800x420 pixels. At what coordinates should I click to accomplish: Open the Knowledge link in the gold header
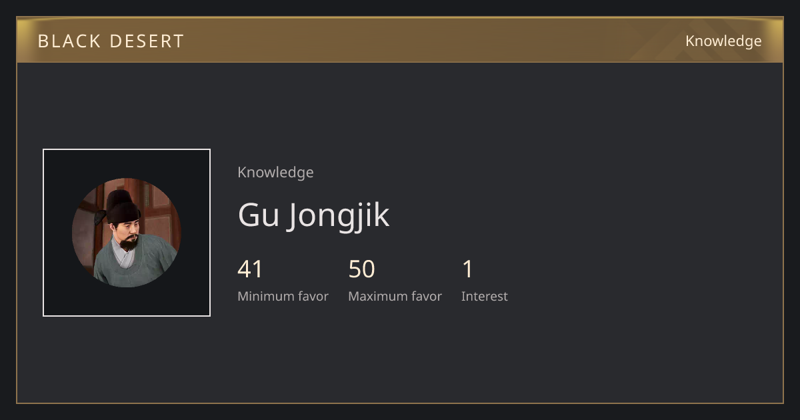click(x=723, y=41)
